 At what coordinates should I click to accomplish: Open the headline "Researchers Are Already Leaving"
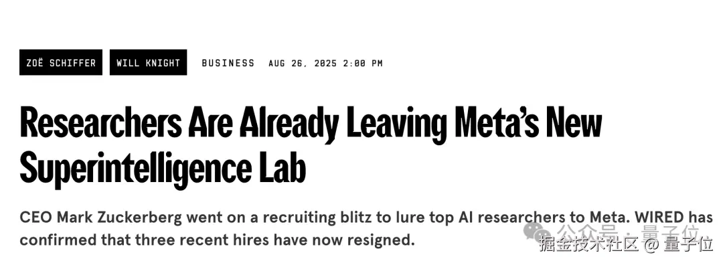(x=179, y=123)
